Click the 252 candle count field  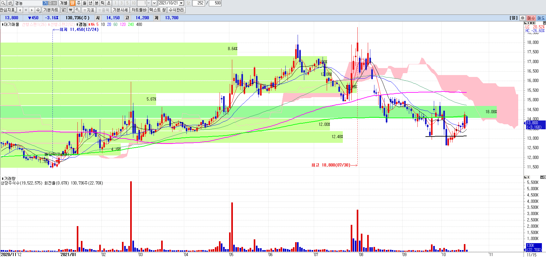pos(198,3)
